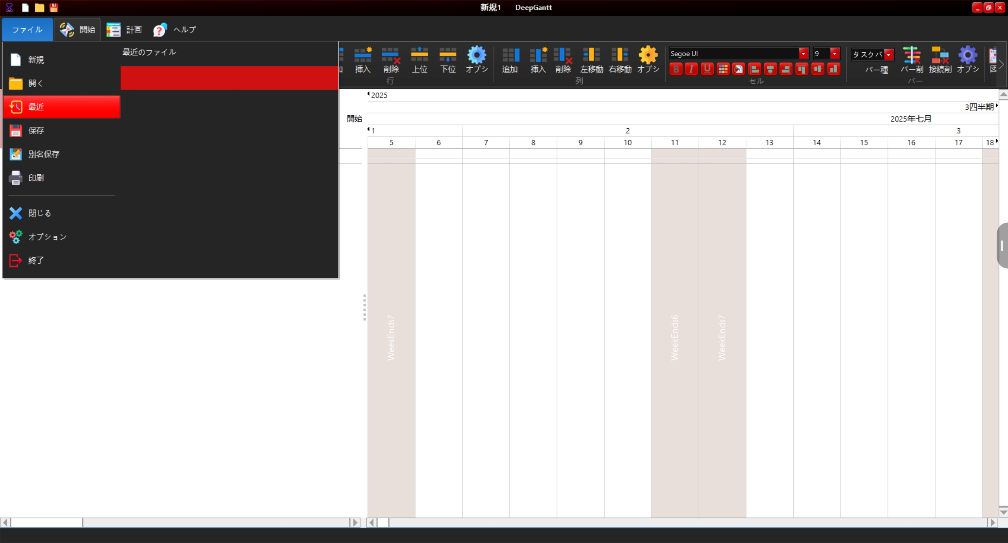This screenshot has height=543, width=1008.
Task: Click the fill color button in cell group
Action: tap(739, 69)
